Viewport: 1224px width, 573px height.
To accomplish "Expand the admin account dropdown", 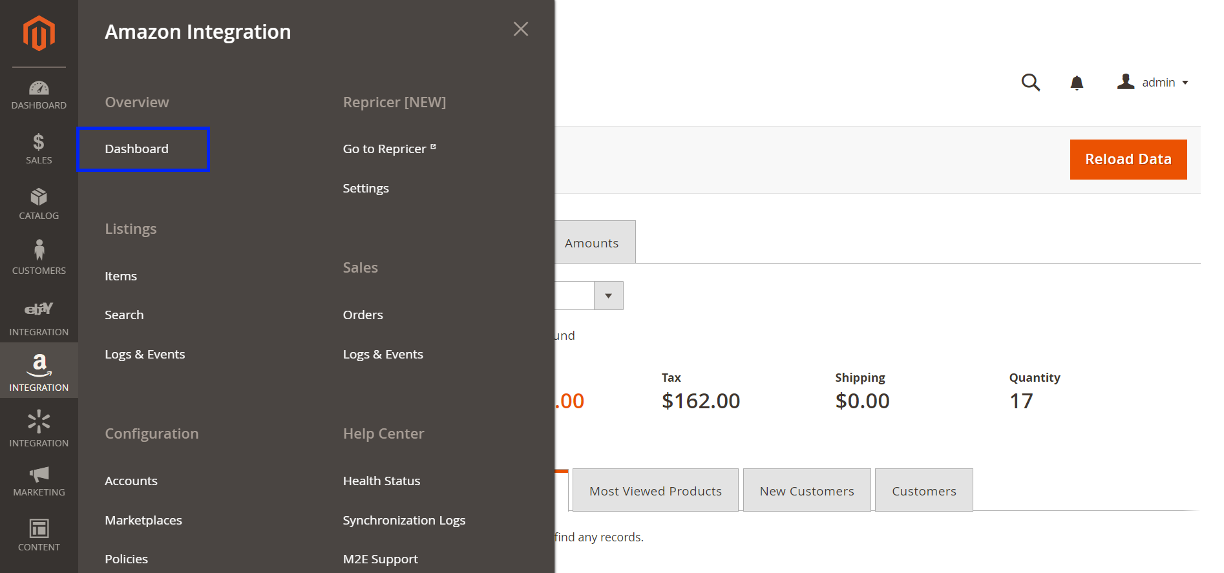I will point(1154,83).
